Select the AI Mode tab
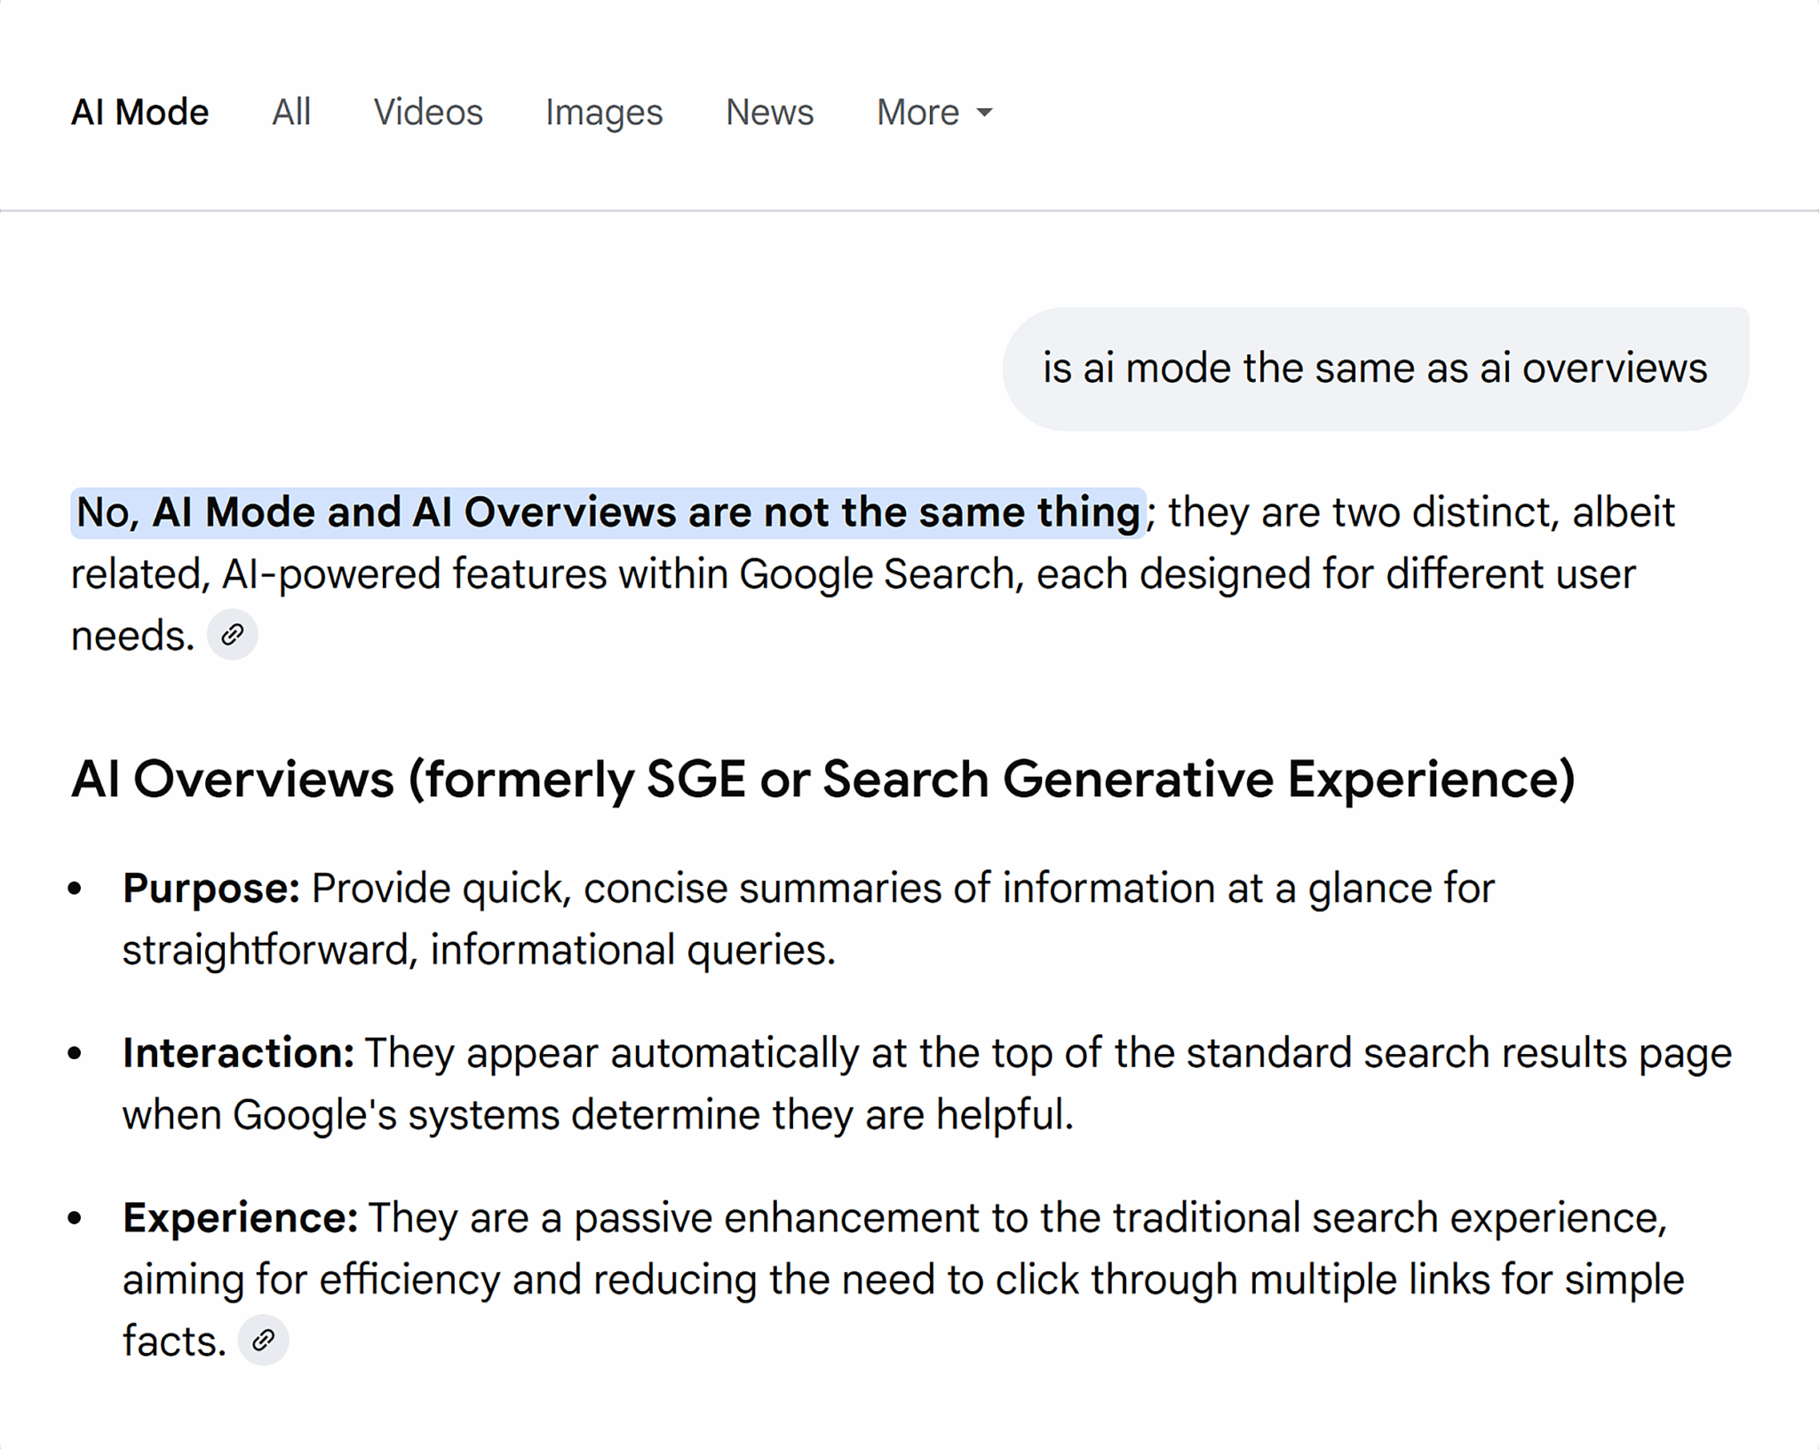This screenshot has height=1449, width=1819. (139, 113)
